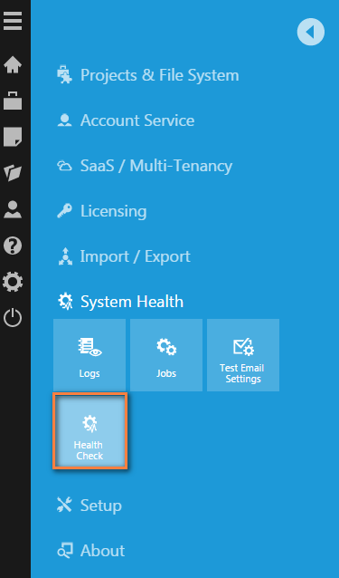The height and width of the screenshot is (578, 339).
Task: Open the briefcase icon in sidebar
Action: click(x=13, y=101)
